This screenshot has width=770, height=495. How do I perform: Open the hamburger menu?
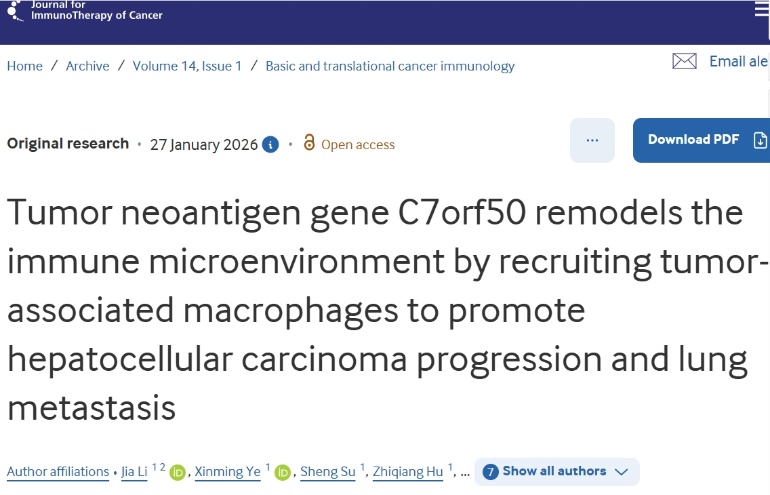coord(762,9)
